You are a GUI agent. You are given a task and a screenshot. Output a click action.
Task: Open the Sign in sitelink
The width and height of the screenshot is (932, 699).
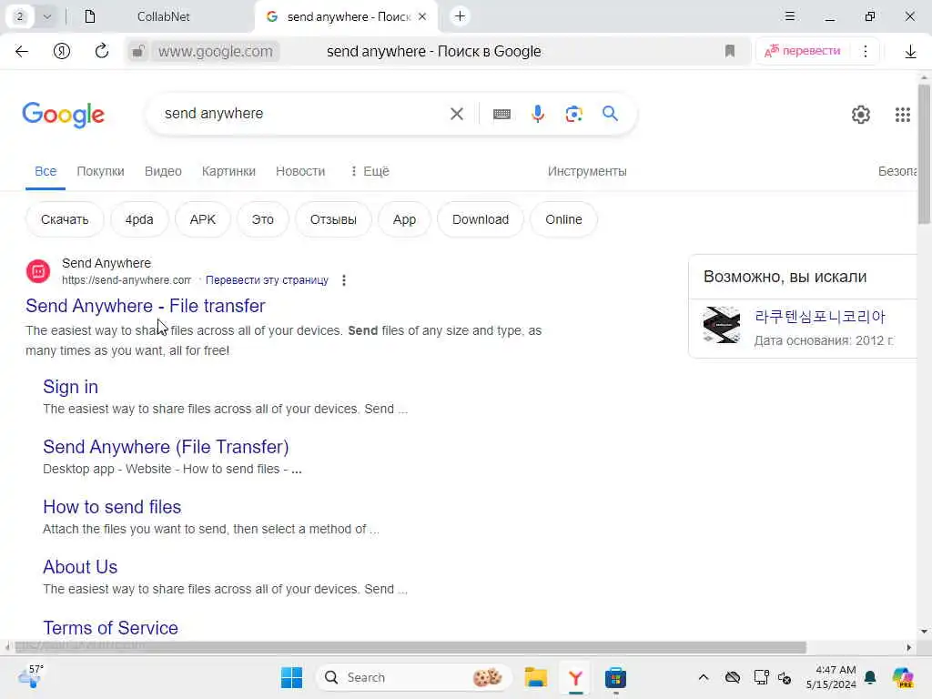coord(71,387)
